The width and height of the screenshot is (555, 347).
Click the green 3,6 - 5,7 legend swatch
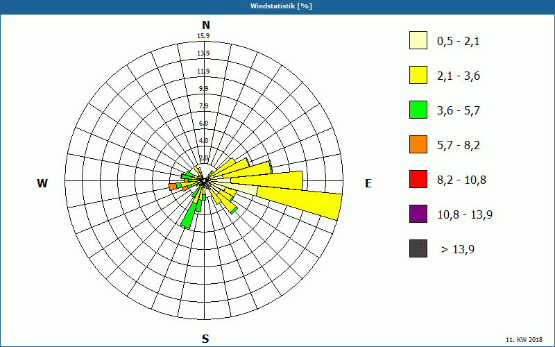[418, 110]
